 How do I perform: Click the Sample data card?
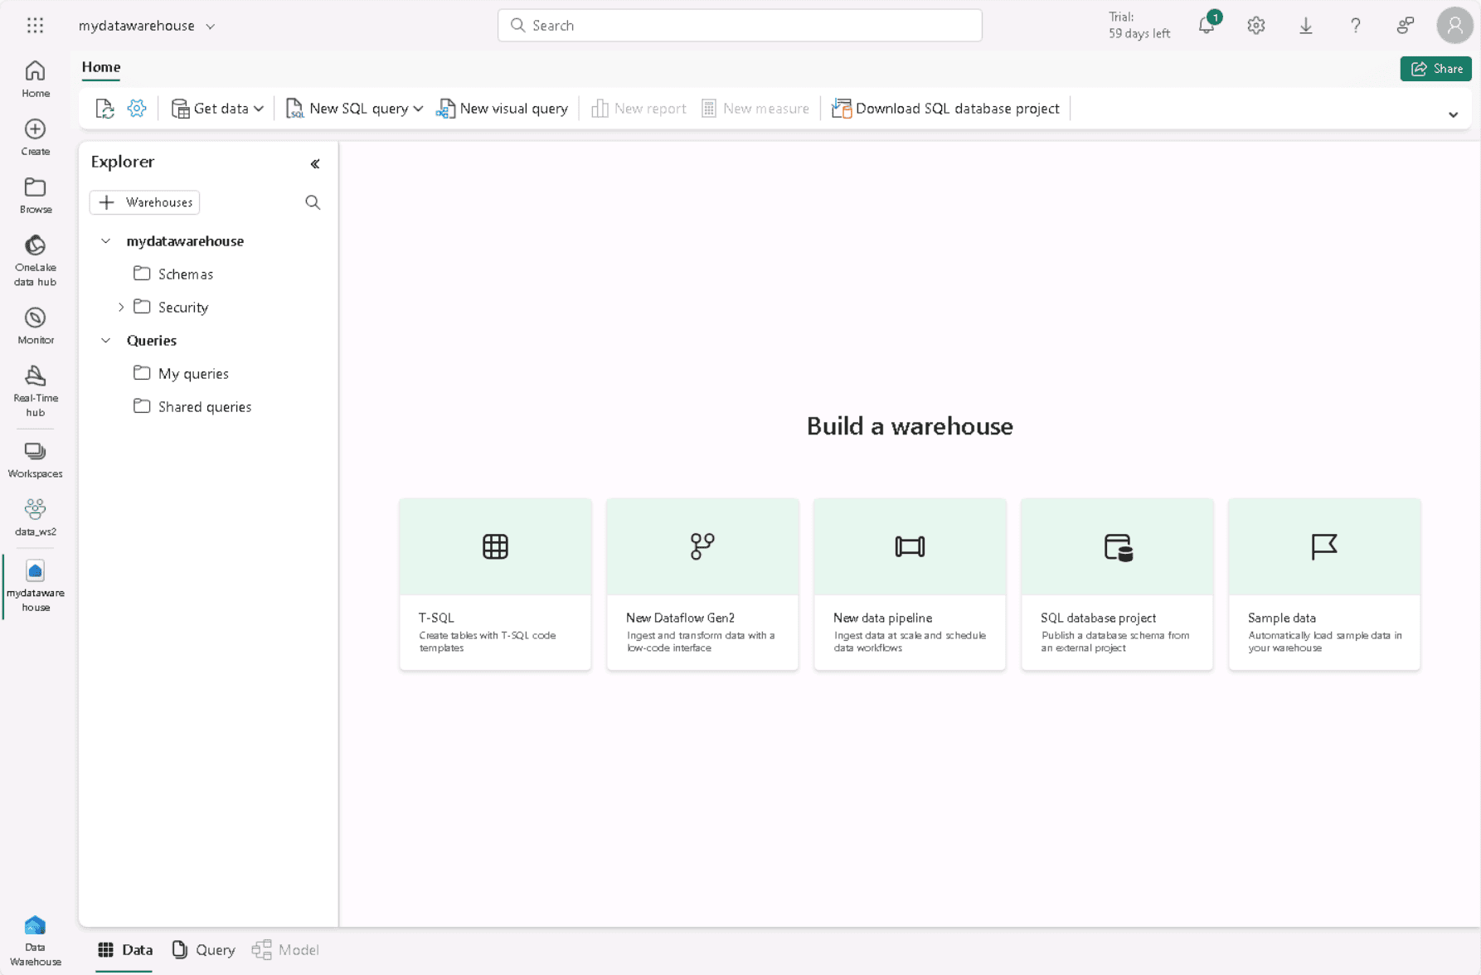pyautogui.click(x=1323, y=585)
